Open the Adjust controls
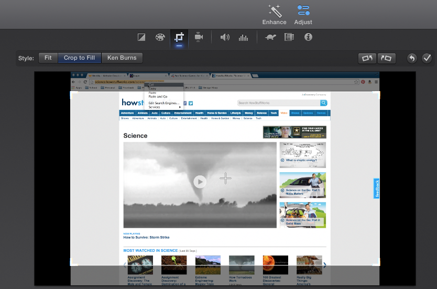437x289 pixels. [303, 15]
